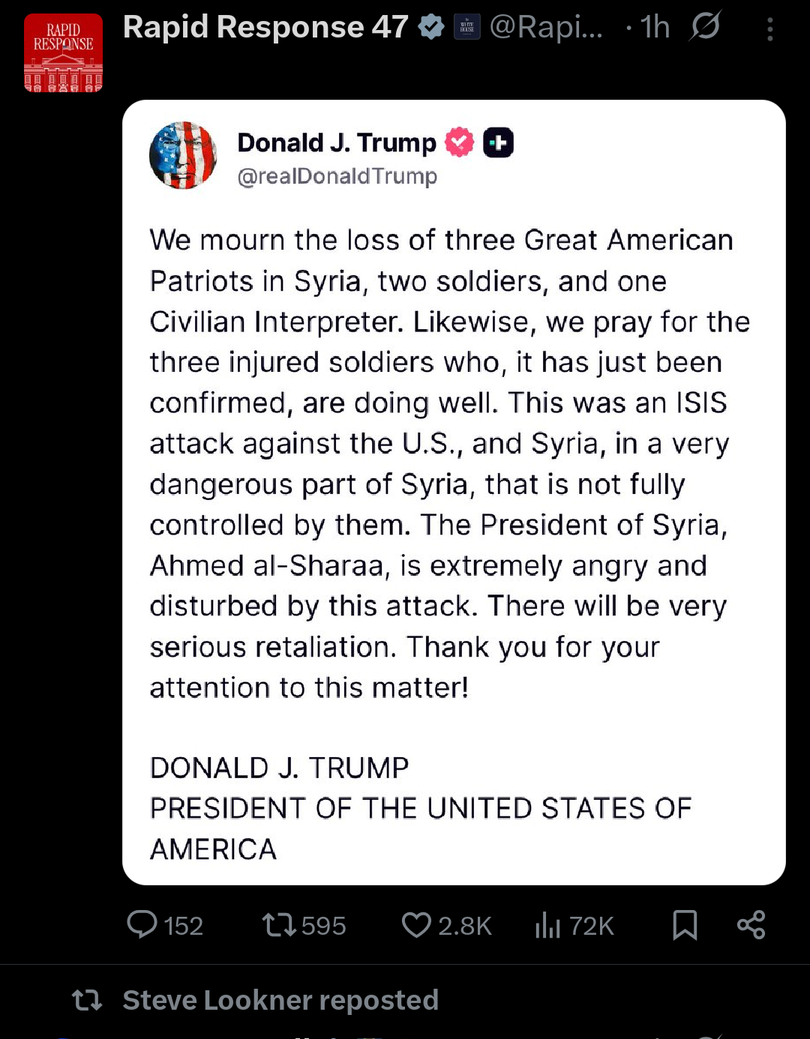Open Donald J. Trump's avatar in quoted post
810x1039 pixels.
(182, 155)
